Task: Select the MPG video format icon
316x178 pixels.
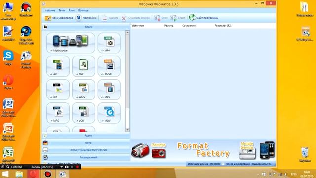Action: [58, 113]
